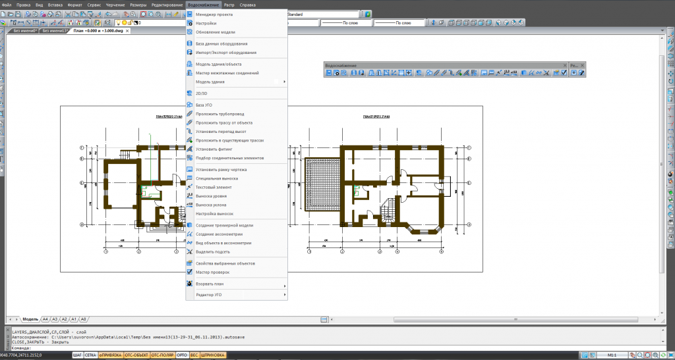This screenshot has height=360, width=675.
Task: Click level callout icon in floating toolbar
Action: tap(506, 72)
